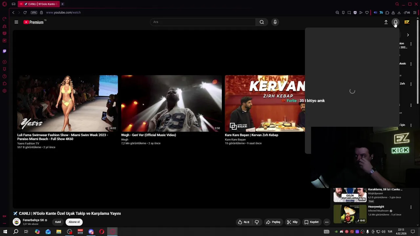Viewport: 420px width, 236px height.
Task: Open sidebar Settings gear
Action: pyautogui.click(x=5, y=91)
